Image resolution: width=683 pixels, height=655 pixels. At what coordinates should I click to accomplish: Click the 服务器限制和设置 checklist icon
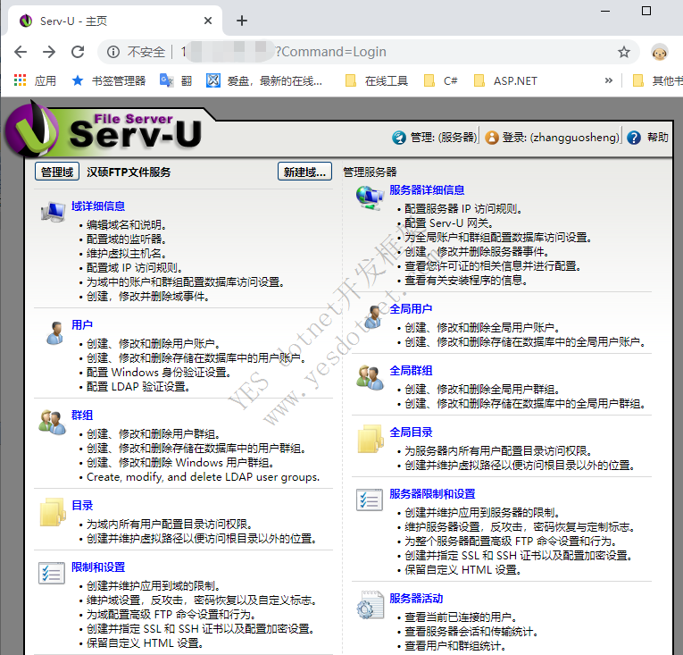click(370, 500)
